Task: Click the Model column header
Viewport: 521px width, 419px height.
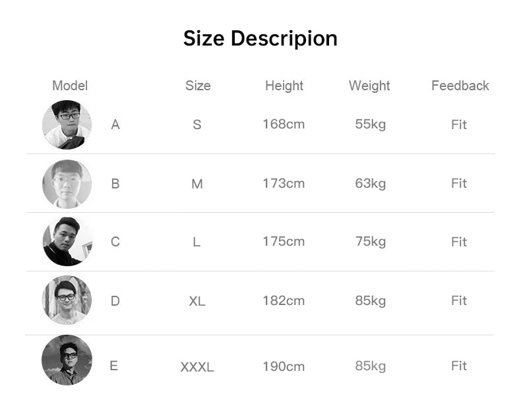Action: [x=70, y=86]
